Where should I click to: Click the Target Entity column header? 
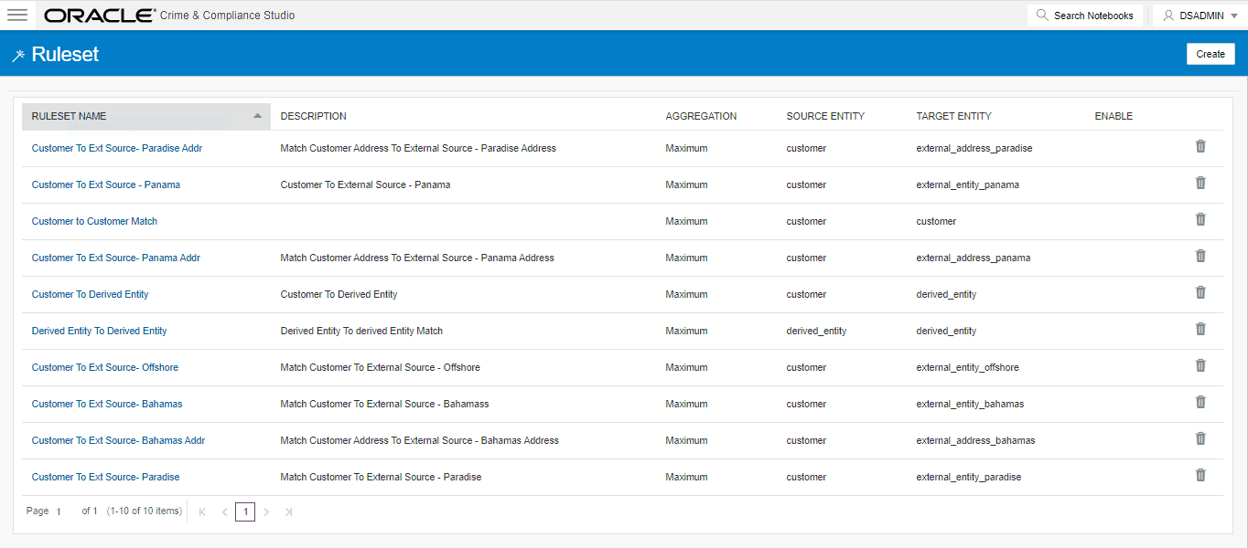953,116
